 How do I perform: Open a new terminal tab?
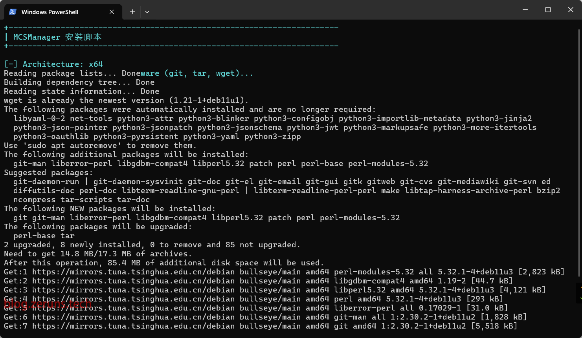tap(132, 12)
